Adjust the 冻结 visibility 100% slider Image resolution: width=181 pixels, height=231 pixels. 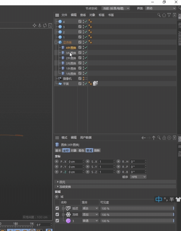pyautogui.click(x=137, y=215)
